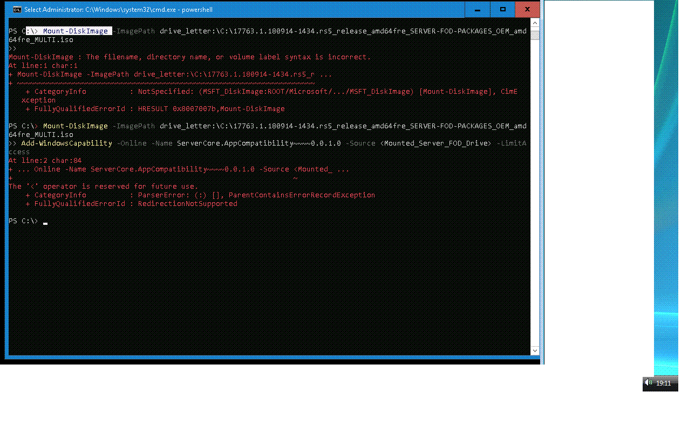Viewport: 695px width, 440px height.
Task: Minimize the PowerShell console window
Action: coord(478,10)
